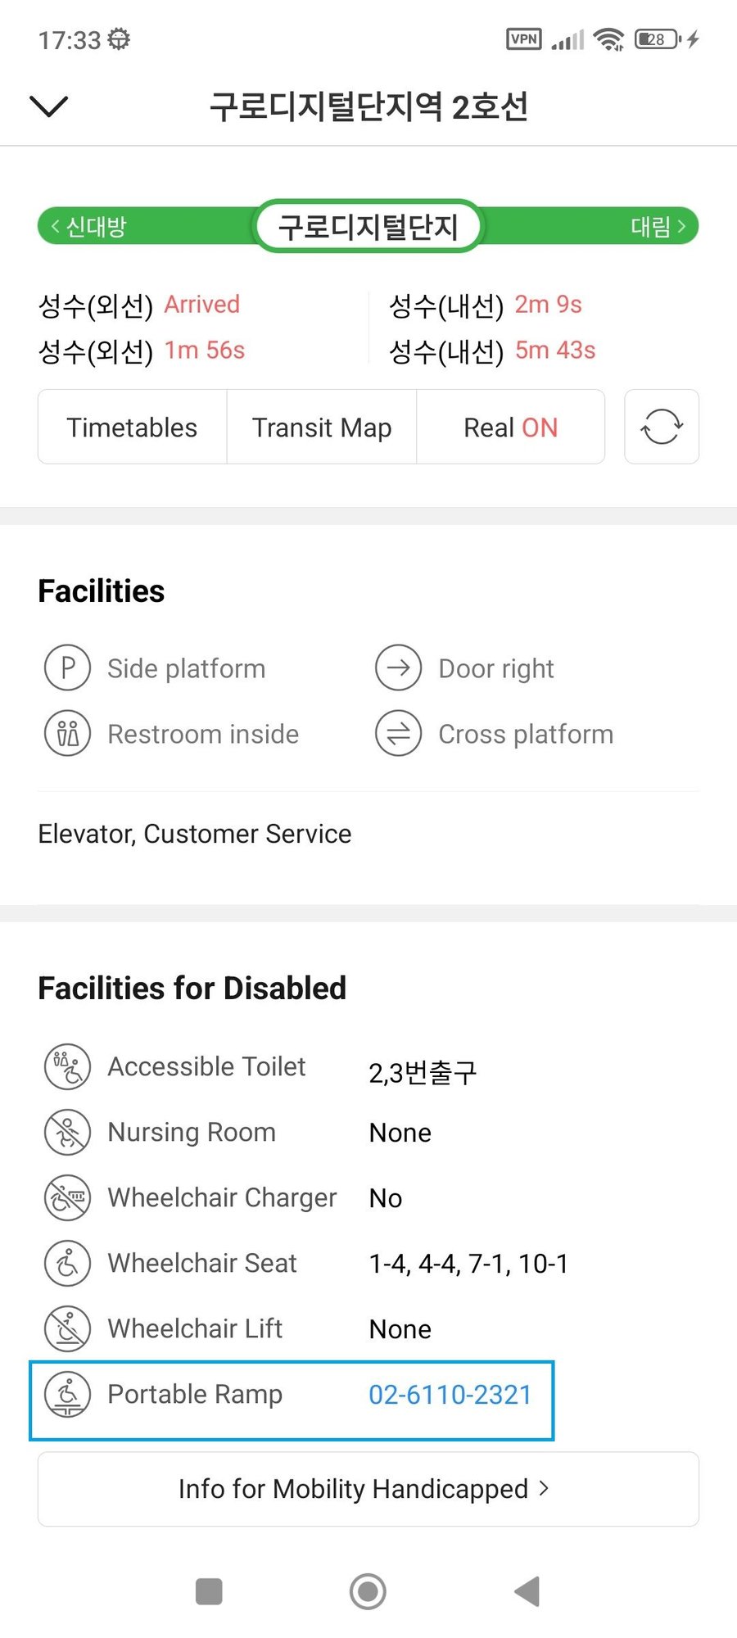Viewport: 737px width, 1638px height.
Task: Tap Android back navigation triangle
Action: [527, 1591]
